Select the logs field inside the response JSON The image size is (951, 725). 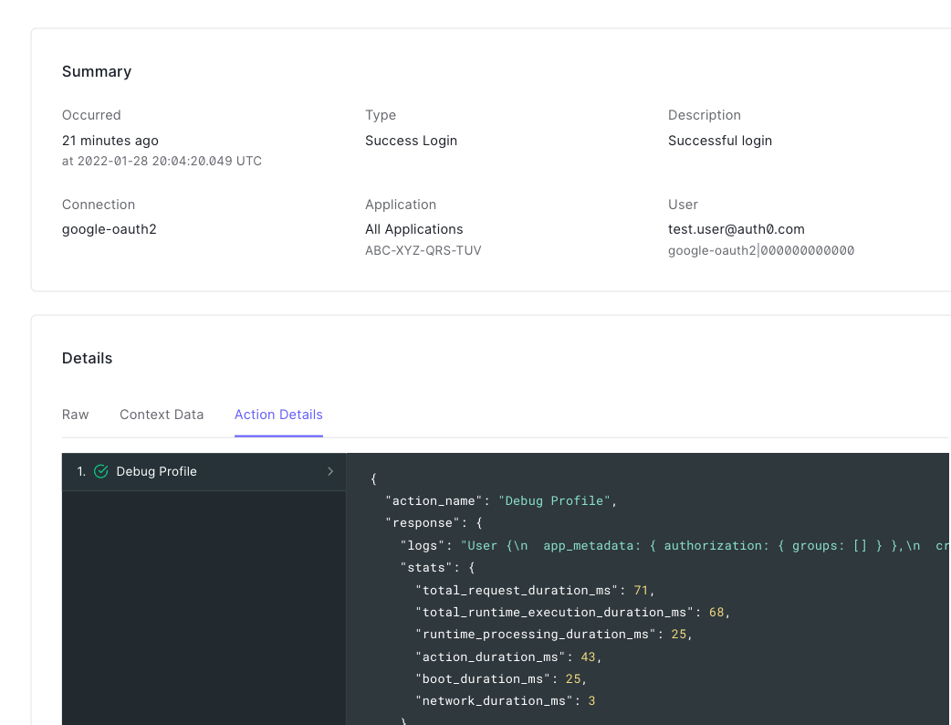pyautogui.click(x=420, y=545)
